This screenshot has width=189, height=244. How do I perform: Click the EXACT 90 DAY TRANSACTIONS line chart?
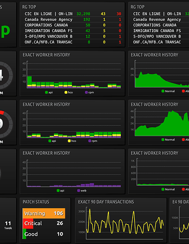(x=125, y=221)
